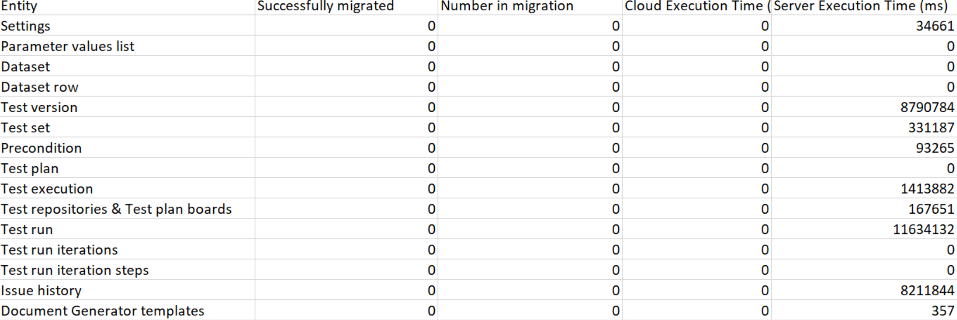Select the Dataset row cell
The image size is (957, 320).
tap(127, 87)
